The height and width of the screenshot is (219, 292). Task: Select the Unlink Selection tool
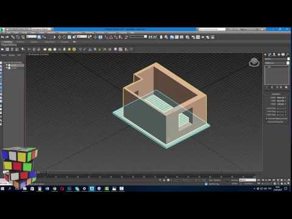[18, 37]
